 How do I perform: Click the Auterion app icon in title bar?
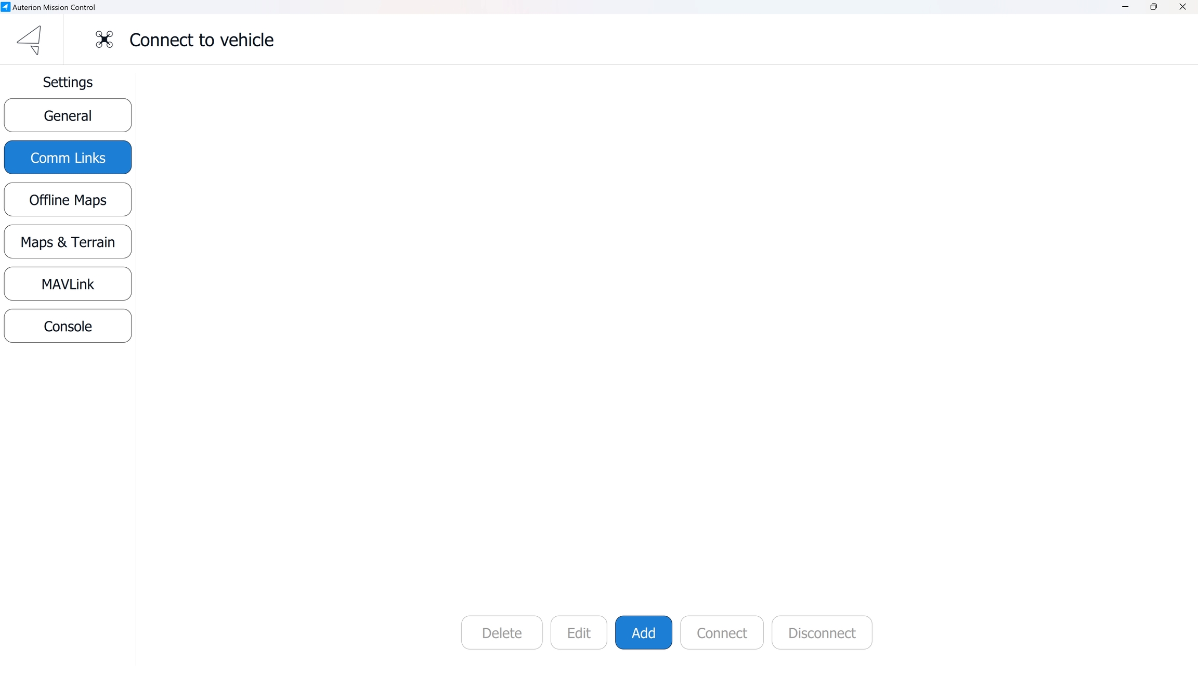[5, 7]
